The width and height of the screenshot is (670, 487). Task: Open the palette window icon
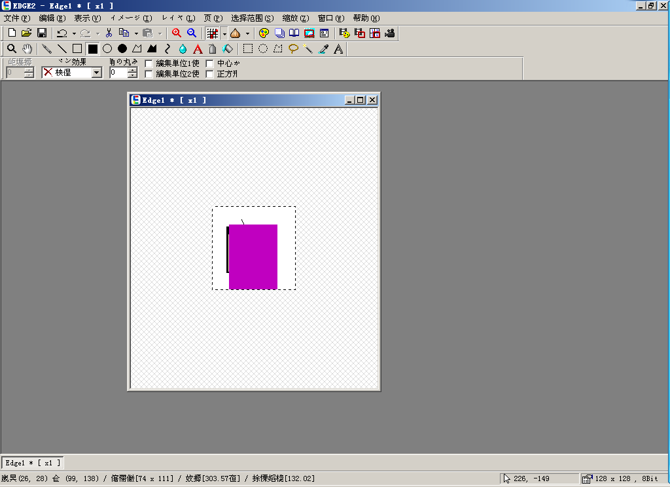click(x=264, y=33)
